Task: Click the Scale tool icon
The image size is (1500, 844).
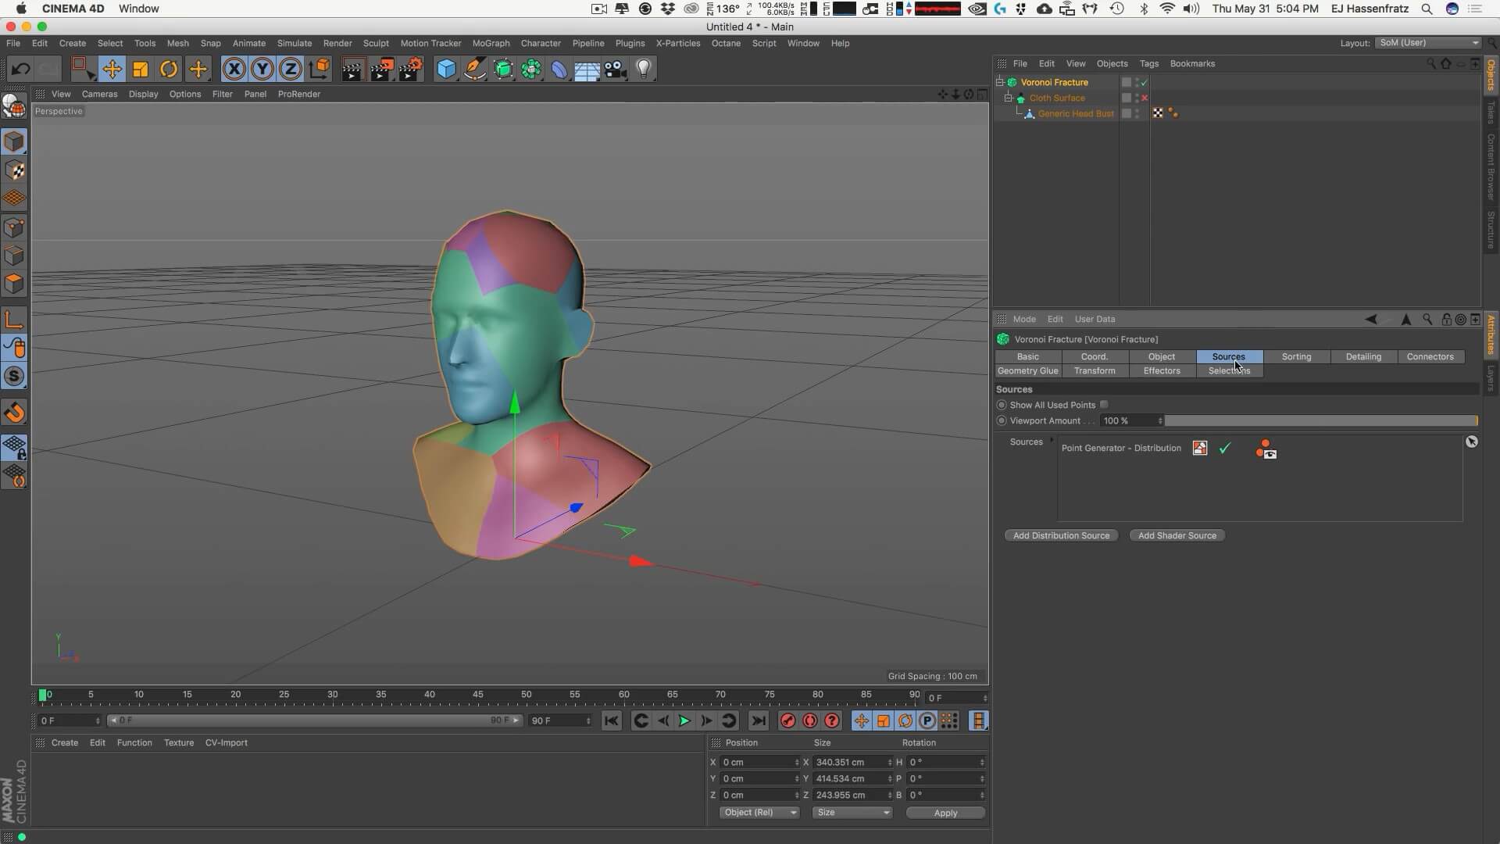Action: (141, 70)
